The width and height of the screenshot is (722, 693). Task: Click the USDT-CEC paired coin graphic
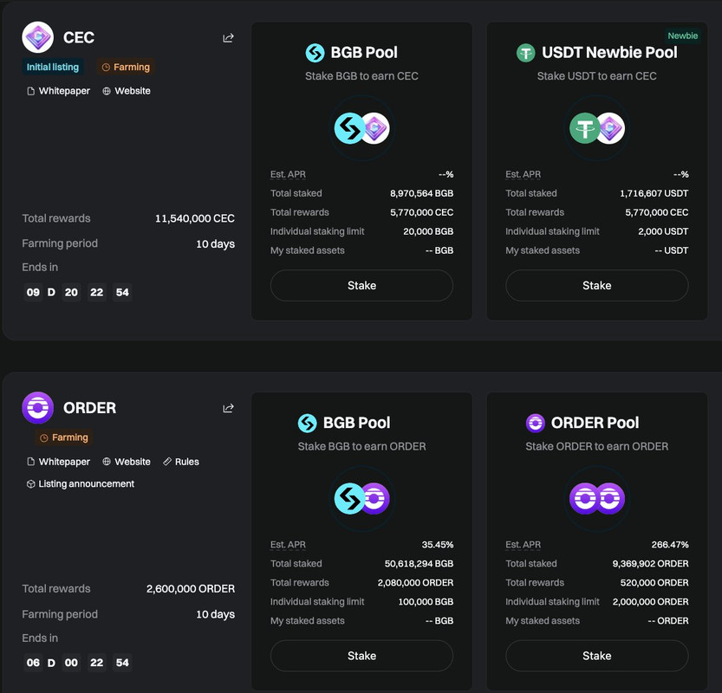(x=596, y=128)
